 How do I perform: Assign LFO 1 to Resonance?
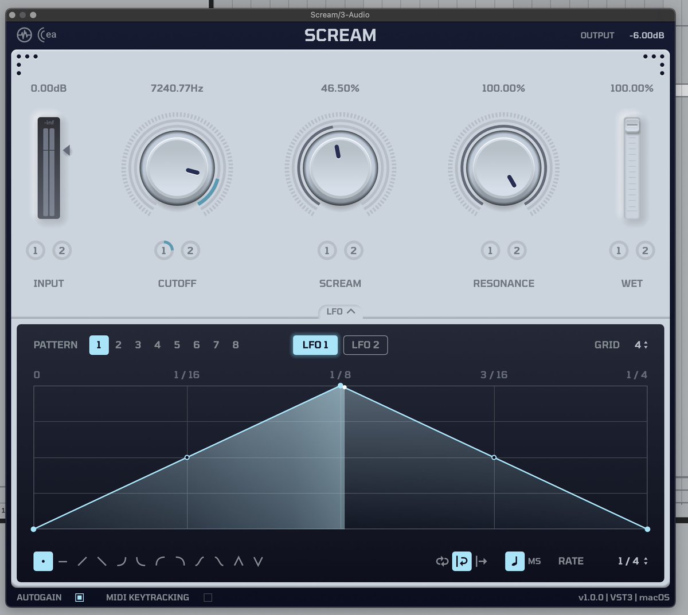point(490,250)
